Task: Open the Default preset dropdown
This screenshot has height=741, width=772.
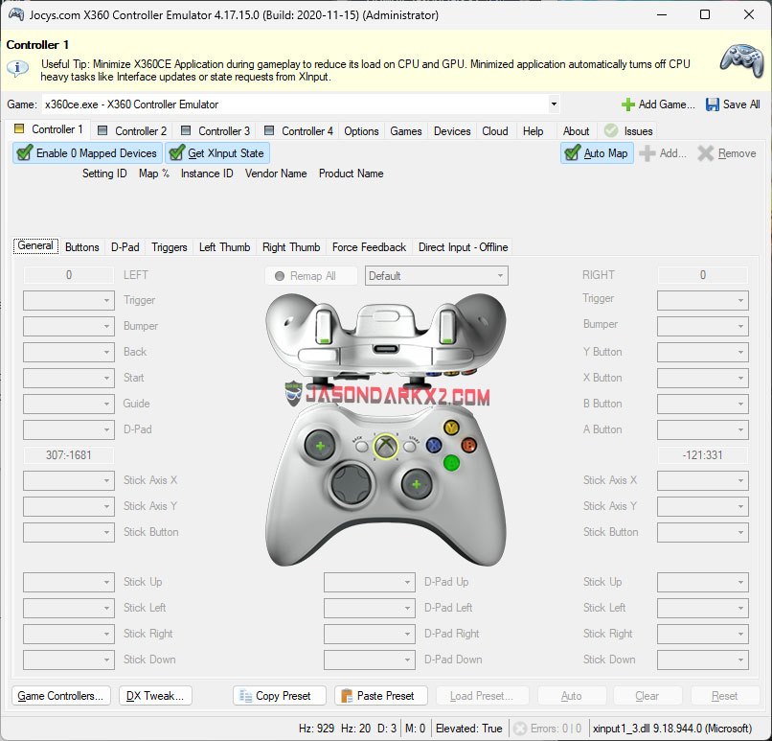Action: coord(436,275)
